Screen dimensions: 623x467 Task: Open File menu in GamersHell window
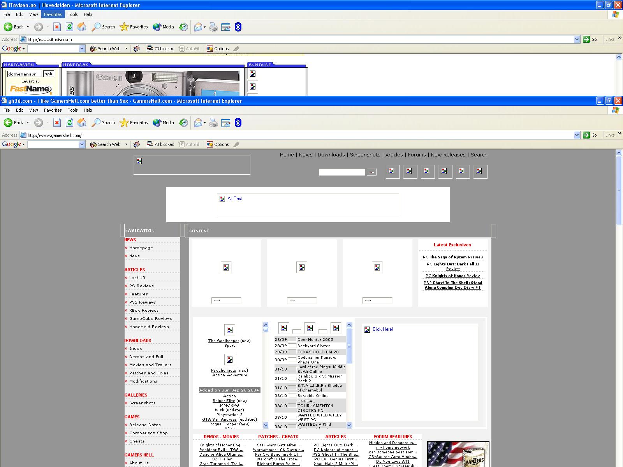click(7, 110)
